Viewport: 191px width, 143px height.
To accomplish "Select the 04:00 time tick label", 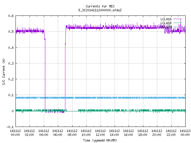I will (44, 135).
